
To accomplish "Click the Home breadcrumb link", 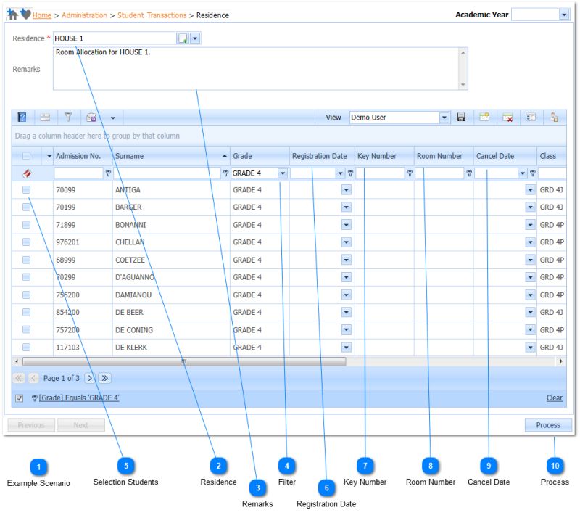I will click(40, 15).
